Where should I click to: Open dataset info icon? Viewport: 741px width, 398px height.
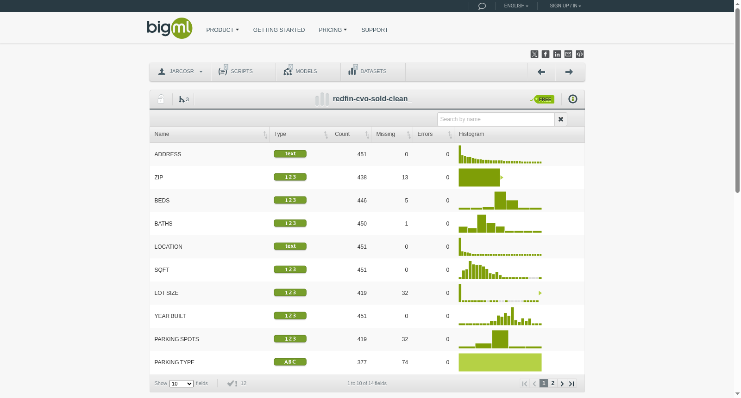[x=573, y=99]
